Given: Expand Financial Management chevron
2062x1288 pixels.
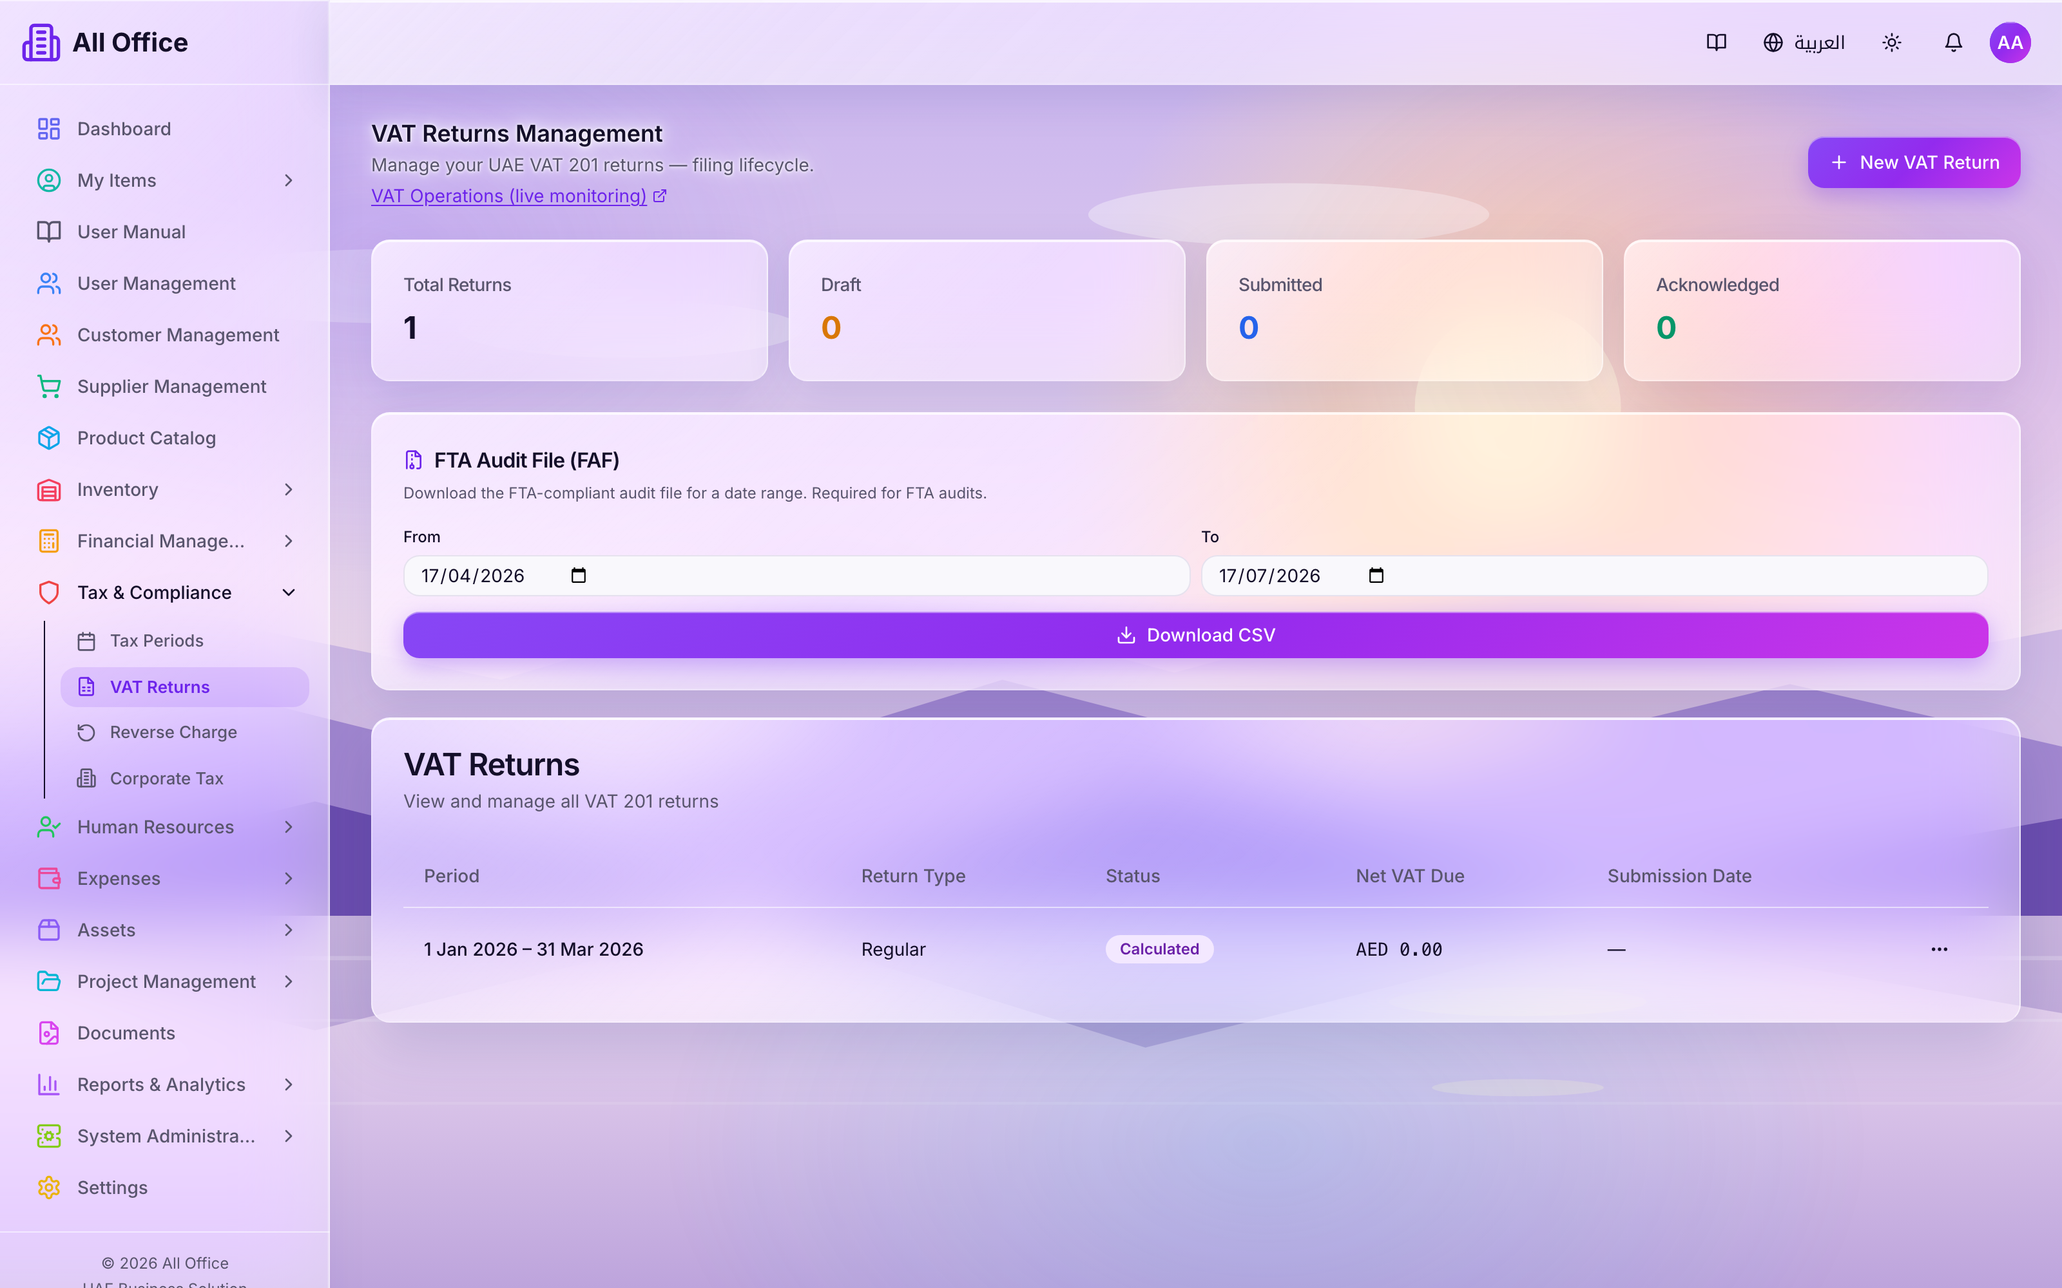Looking at the screenshot, I should tap(288, 541).
